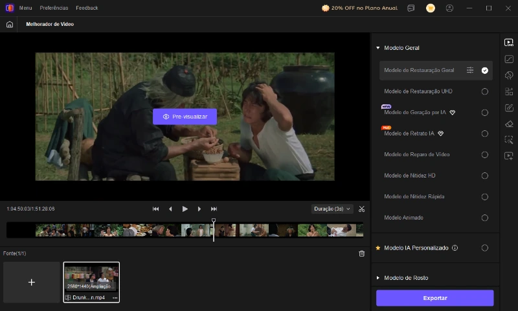Play the video preview

pyautogui.click(x=185, y=209)
